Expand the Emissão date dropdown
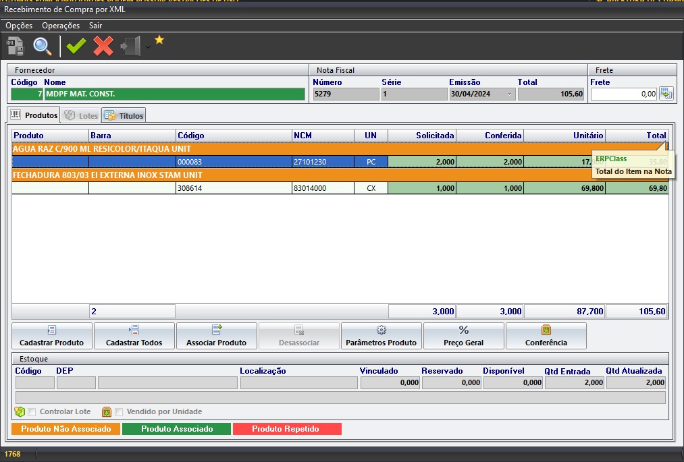This screenshot has width=684, height=462. pos(509,94)
